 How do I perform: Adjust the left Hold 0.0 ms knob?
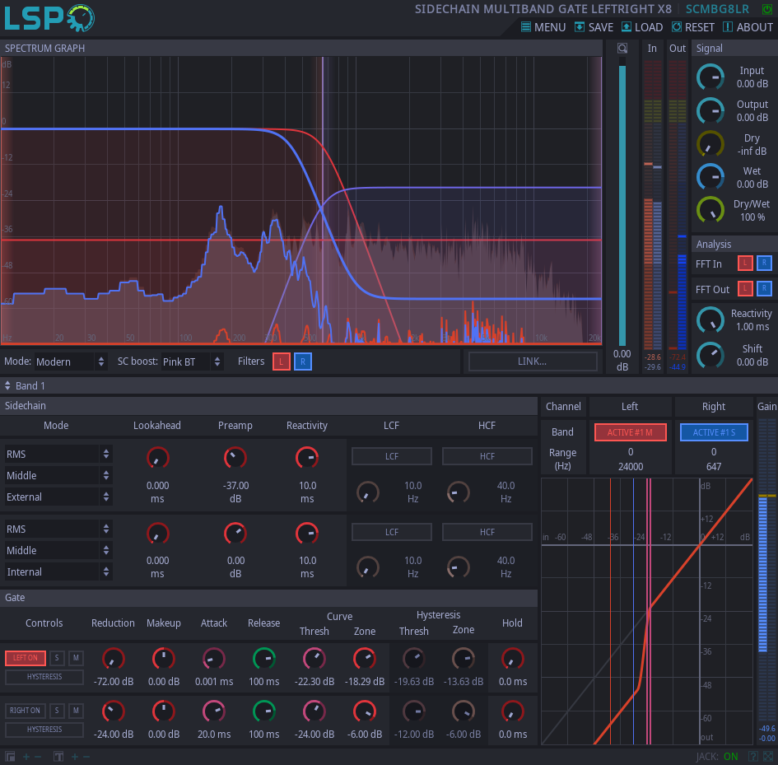513,659
